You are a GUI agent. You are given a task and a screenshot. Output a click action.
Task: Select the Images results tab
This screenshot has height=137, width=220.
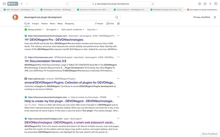point(35,24)
